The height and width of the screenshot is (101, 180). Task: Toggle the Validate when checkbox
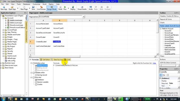[33, 73]
